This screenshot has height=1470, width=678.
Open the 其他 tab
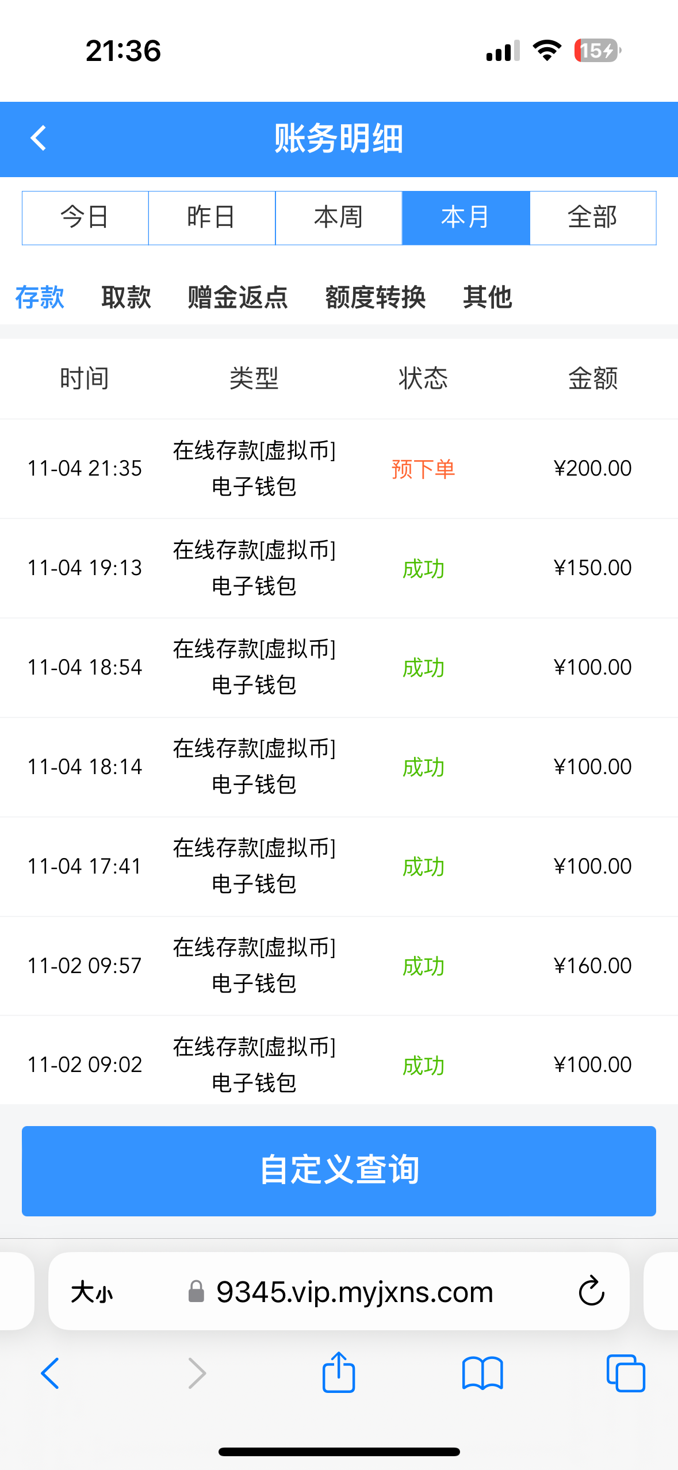487,297
